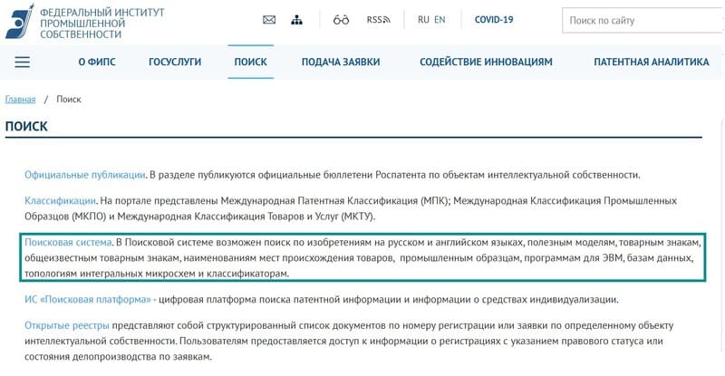Click the ПОИСК page heading
Viewport: 725px width, 376px height.
(26, 126)
